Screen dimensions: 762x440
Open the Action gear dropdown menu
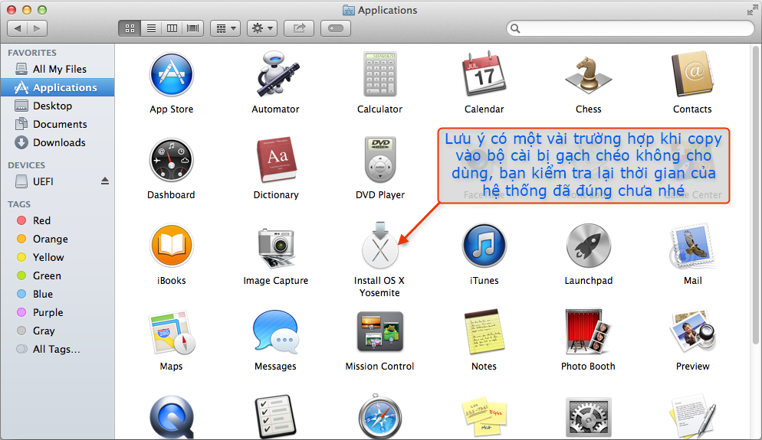click(x=262, y=28)
